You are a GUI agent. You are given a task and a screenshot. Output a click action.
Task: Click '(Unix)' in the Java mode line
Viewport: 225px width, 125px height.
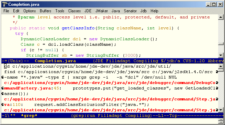[x=15, y=61]
